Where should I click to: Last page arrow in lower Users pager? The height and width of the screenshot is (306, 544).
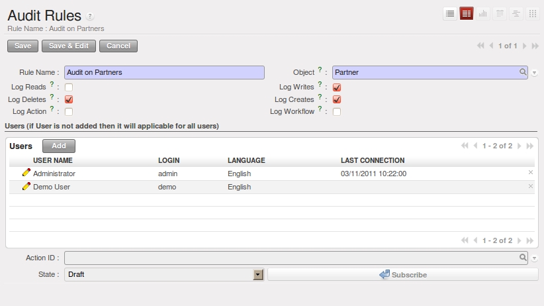530,240
